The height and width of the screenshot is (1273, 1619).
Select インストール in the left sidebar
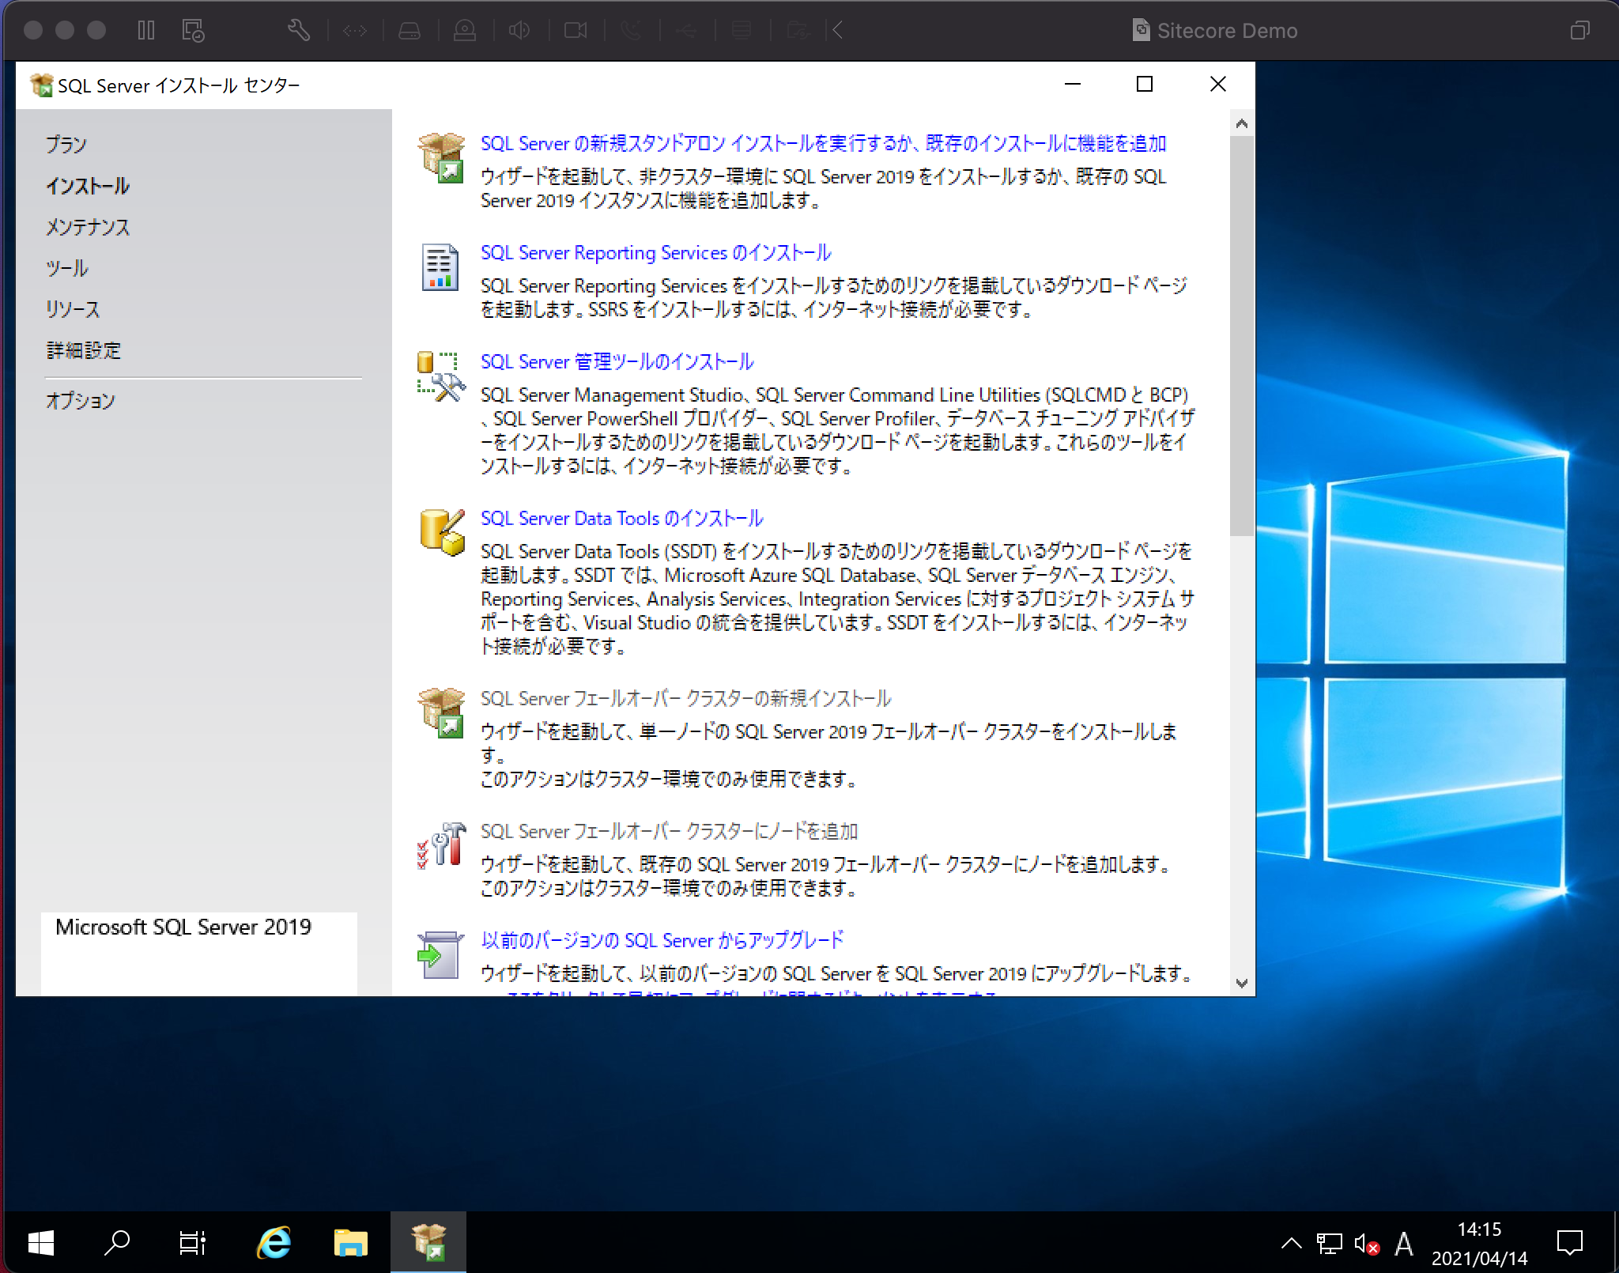[x=87, y=186]
